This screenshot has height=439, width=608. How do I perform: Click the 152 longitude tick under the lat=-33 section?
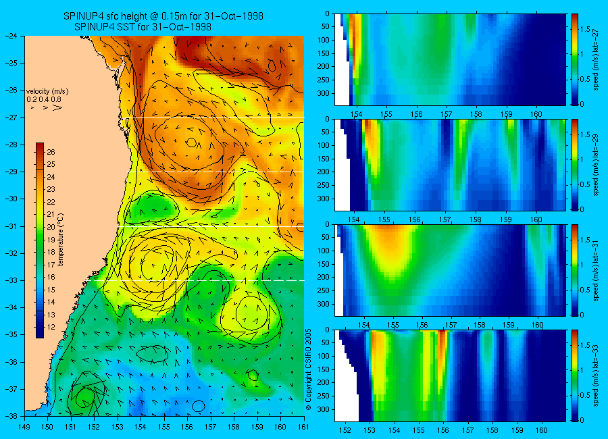click(x=345, y=430)
